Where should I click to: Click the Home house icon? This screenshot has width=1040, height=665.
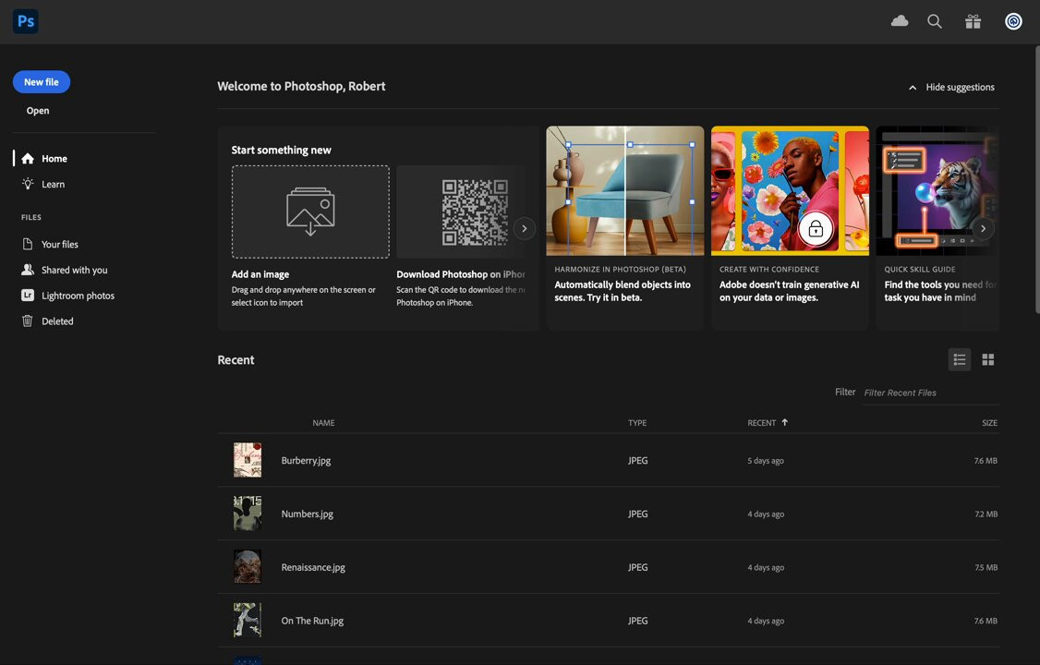click(x=27, y=159)
